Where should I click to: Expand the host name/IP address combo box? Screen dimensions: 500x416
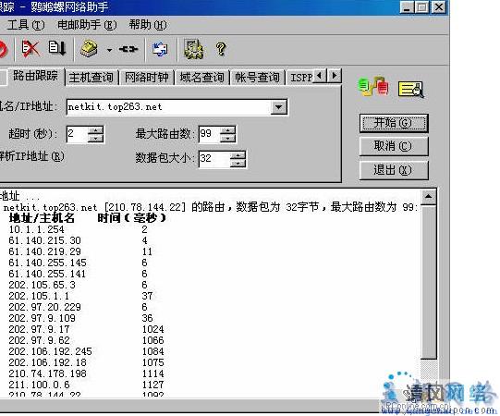278,107
